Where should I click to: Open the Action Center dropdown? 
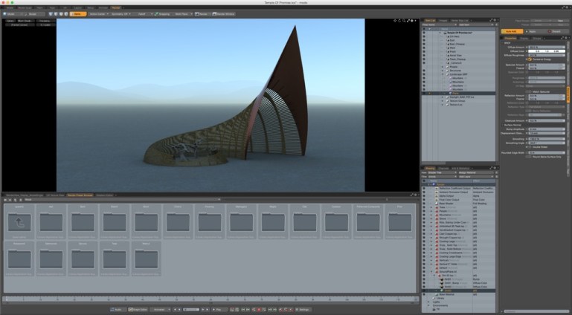coord(98,14)
